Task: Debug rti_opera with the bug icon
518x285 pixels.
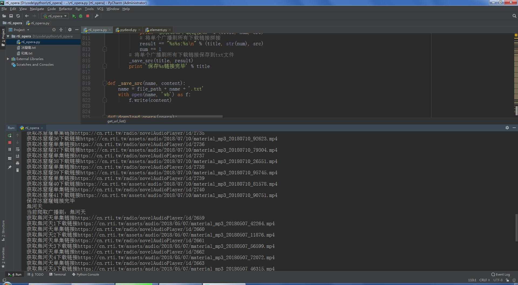Action: click(x=81, y=16)
